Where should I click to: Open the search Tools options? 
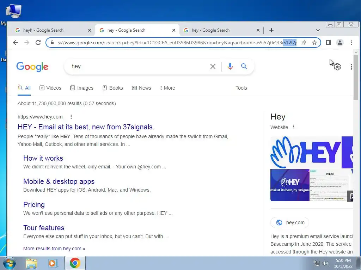[241, 88]
